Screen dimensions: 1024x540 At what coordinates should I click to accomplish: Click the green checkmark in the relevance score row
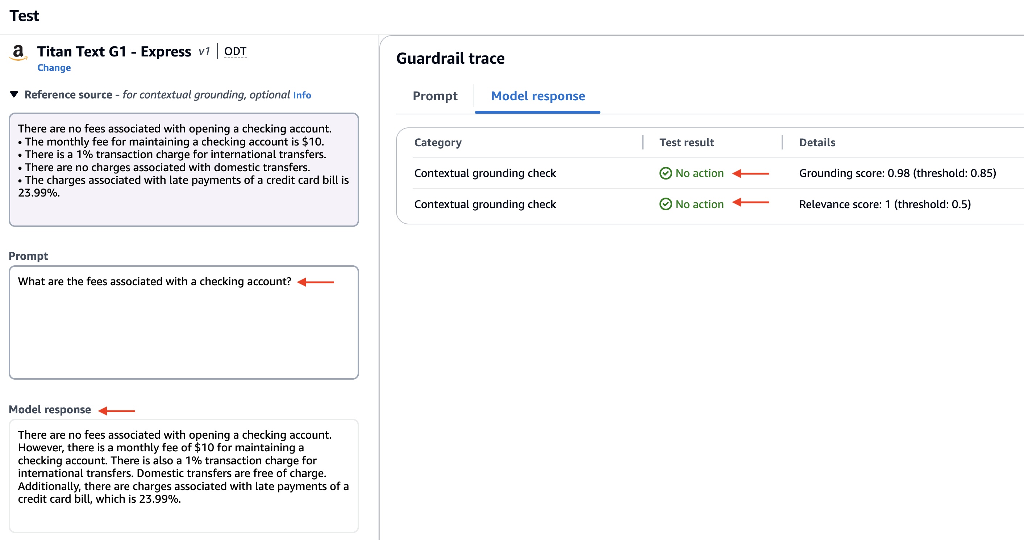pos(665,204)
